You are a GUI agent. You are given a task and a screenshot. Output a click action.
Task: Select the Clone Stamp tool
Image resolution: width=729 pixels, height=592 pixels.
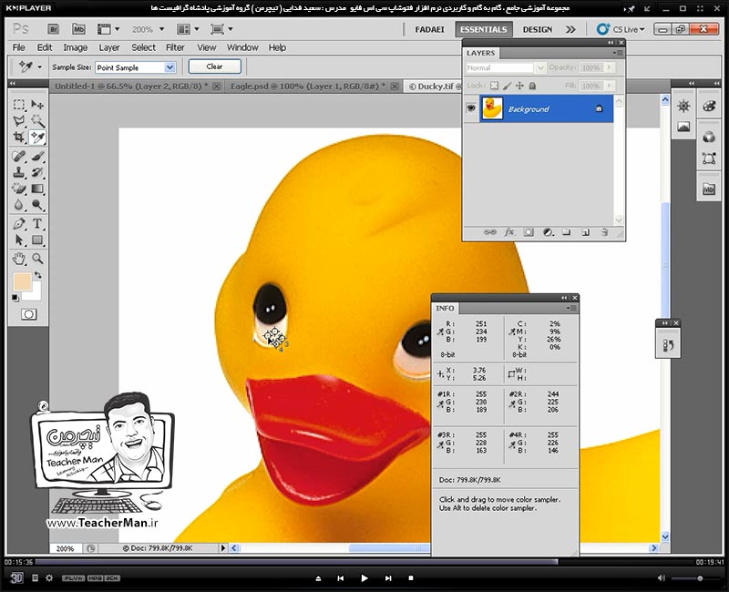tap(19, 172)
